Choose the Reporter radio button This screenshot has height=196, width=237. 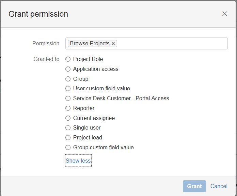68,108
